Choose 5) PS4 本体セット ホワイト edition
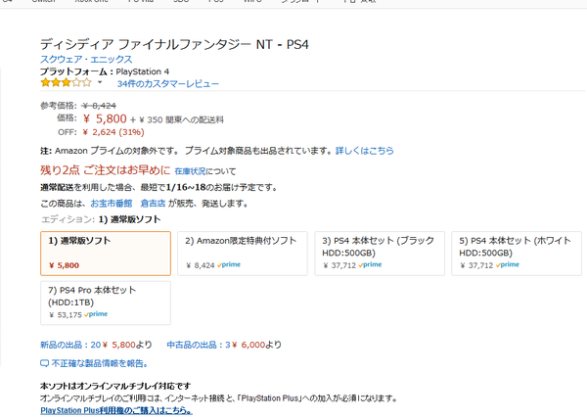The image size is (587, 419). [517, 254]
